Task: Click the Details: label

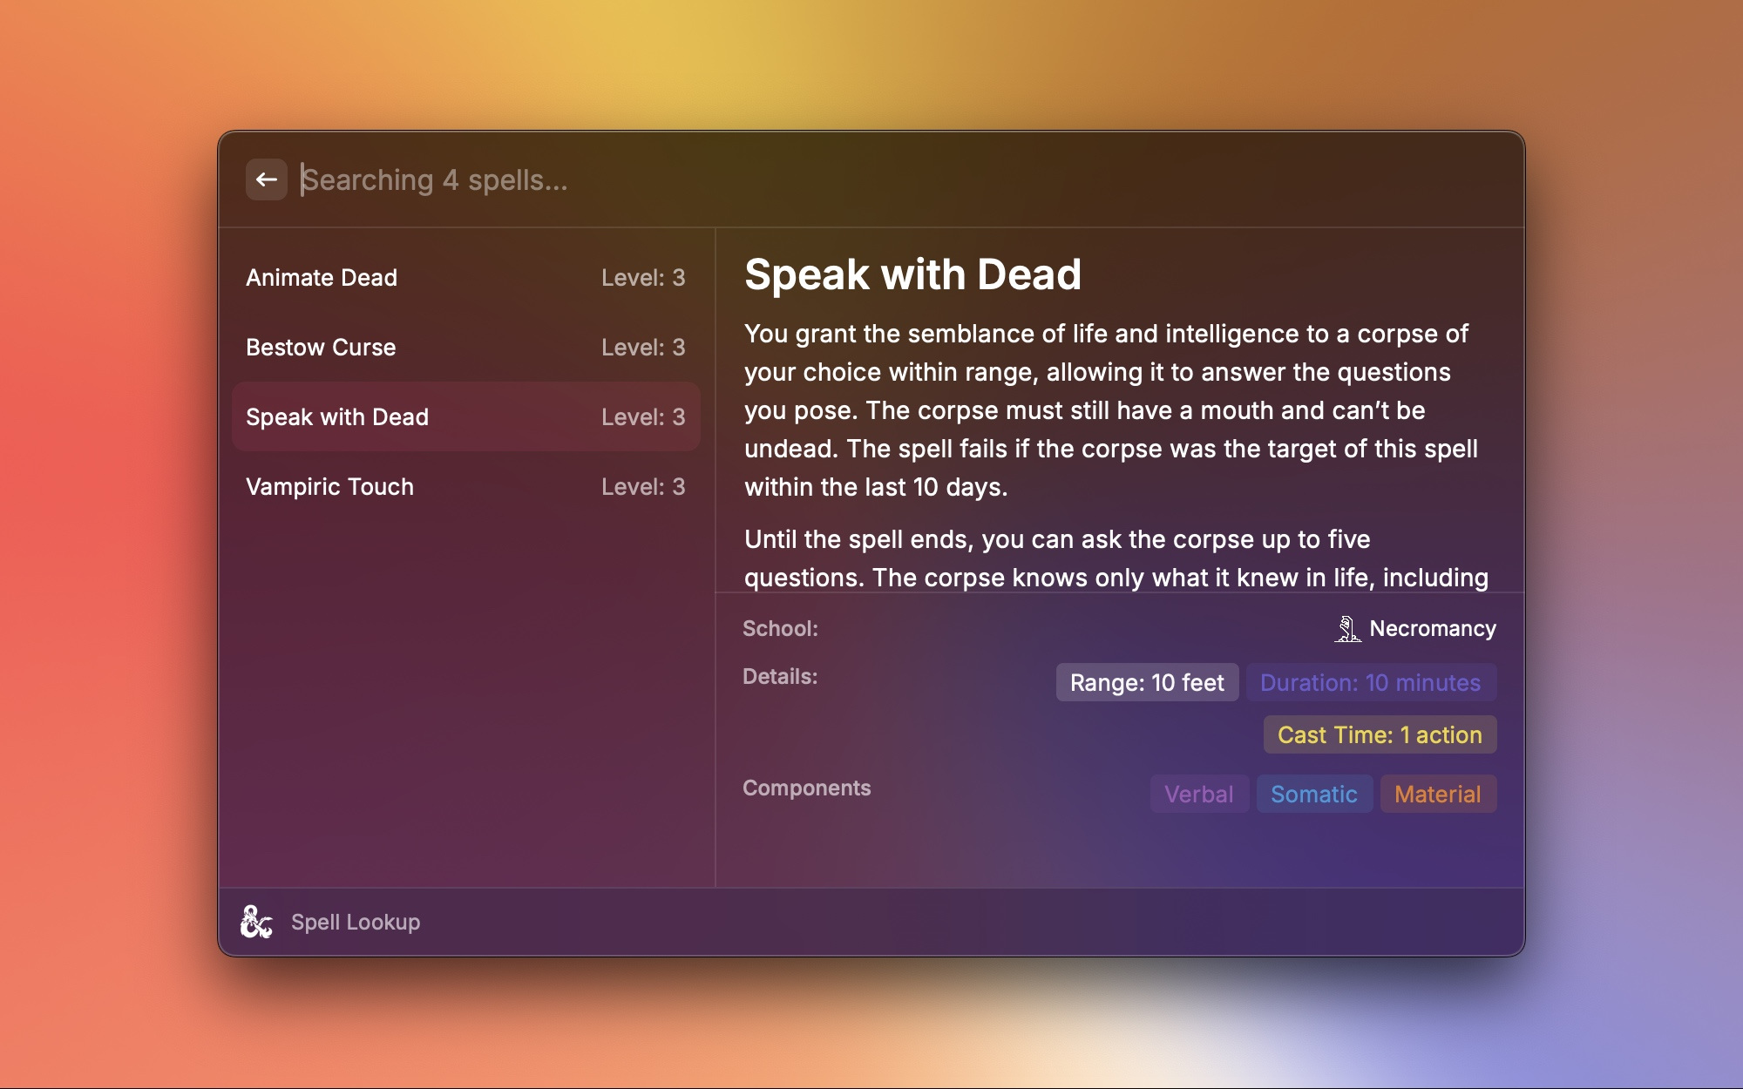Action: point(780,676)
